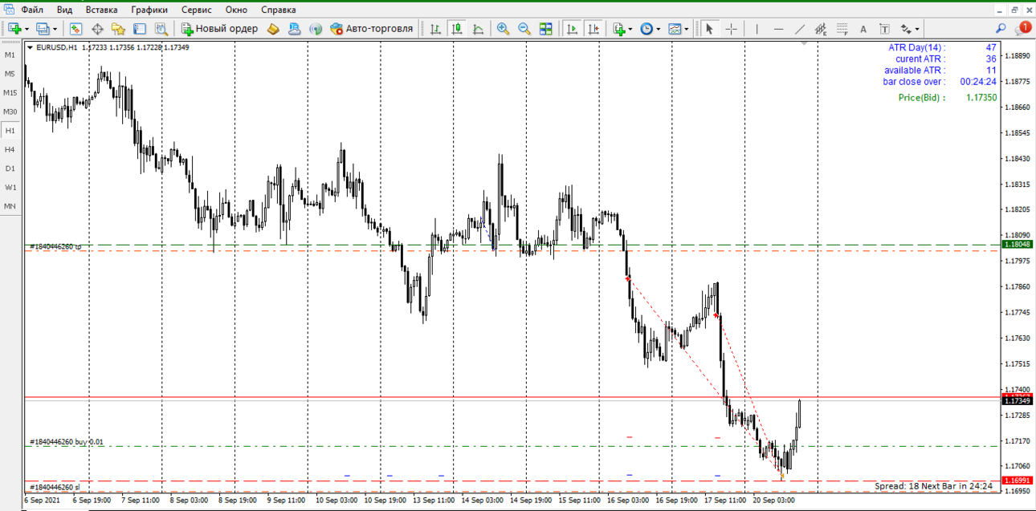Screen dimensions: 1036x511
Task: Select the Fibonacci Retracement tool
Action: click(842, 29)
